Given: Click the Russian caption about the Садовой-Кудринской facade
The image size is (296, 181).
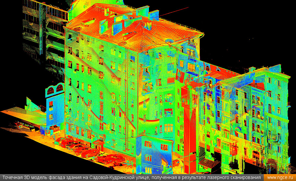Looking at the screenshot, I should [x=132, y=178].
